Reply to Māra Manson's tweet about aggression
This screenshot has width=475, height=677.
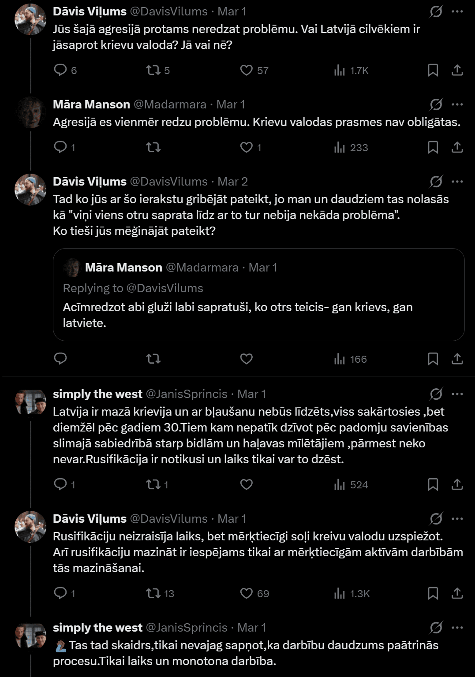(x=60, y=147)
